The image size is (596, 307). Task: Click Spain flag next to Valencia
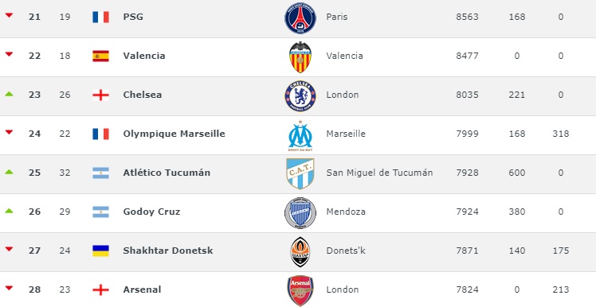[x=100, y=56]
